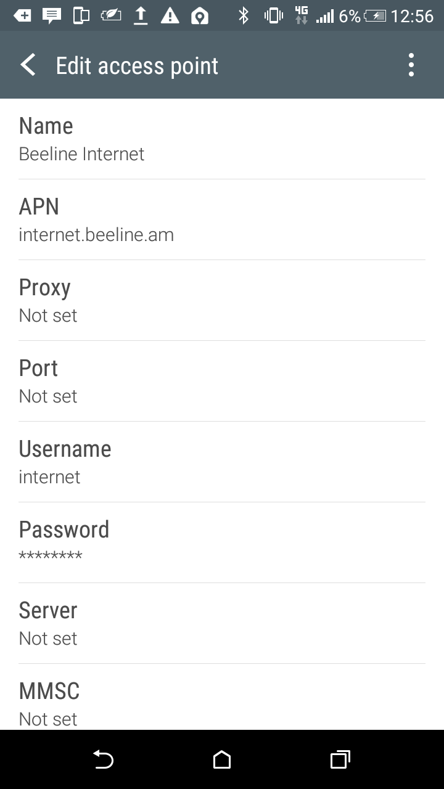Tap the Bluetooth status bar icon

pyautogui.click(x=244, y=15)
